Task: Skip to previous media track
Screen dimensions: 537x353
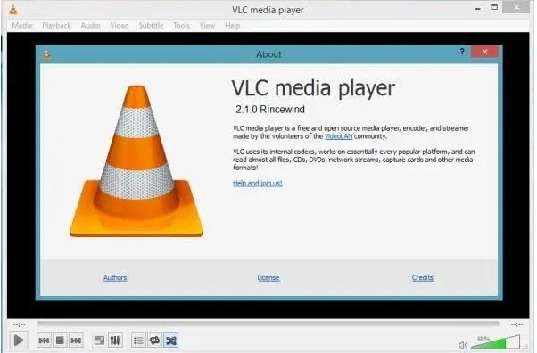Action: 44,341
